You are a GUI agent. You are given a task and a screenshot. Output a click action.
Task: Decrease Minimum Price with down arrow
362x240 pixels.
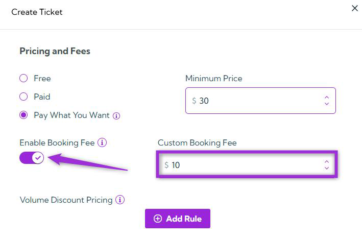327,104
